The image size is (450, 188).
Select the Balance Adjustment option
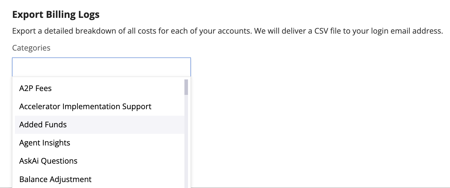coord(56,179)
